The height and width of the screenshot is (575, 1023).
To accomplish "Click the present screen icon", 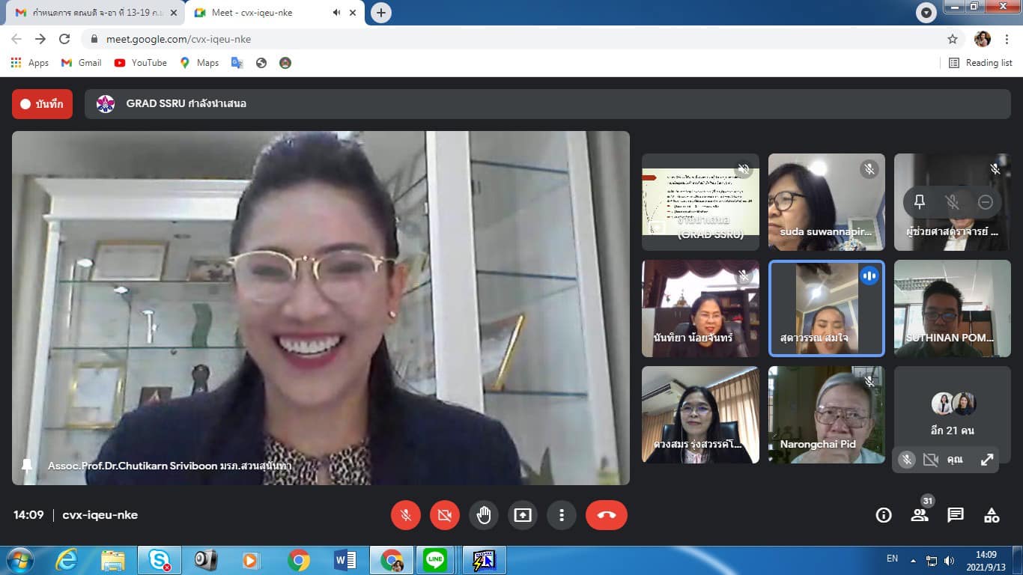I will [522, 515].
